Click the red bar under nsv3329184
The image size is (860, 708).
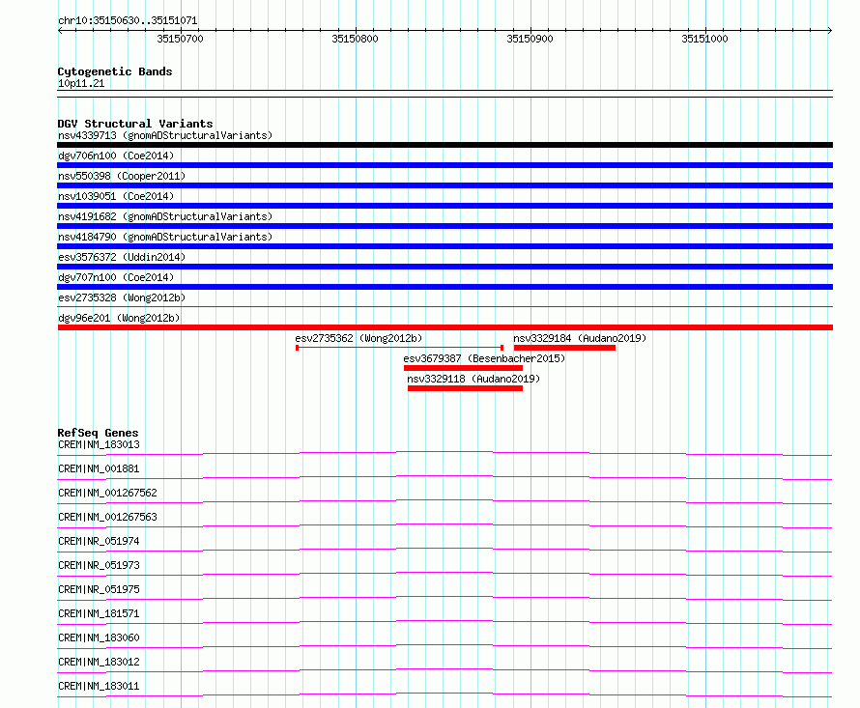[564, 348]
